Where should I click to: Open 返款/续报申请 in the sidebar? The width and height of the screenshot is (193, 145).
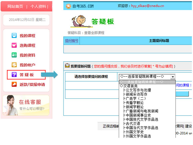32,84
